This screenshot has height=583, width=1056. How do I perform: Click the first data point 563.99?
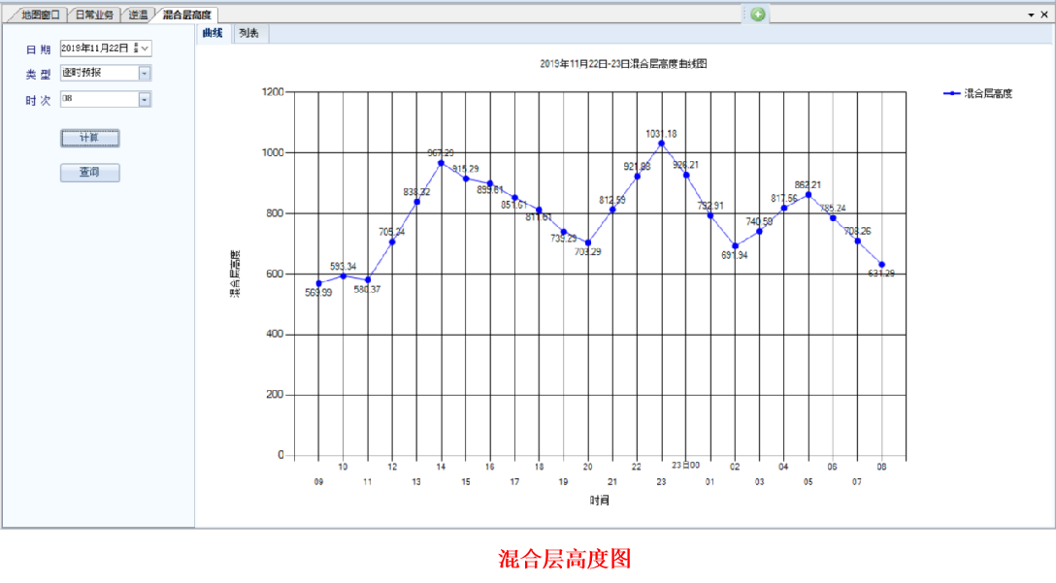click(318, 283)
